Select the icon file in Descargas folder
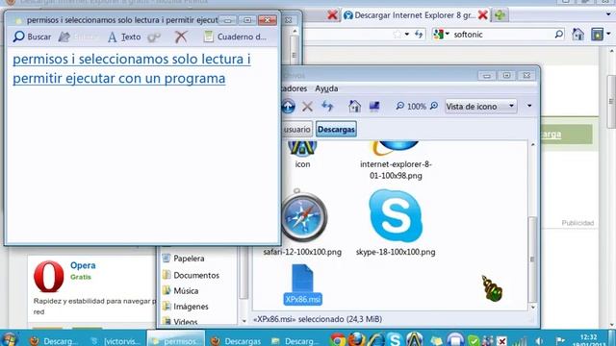Image resolution: width=616 pixels, height=346 pixels. [302, 156]
